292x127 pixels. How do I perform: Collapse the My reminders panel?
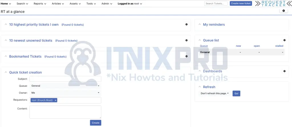click(x=199, y=25)
